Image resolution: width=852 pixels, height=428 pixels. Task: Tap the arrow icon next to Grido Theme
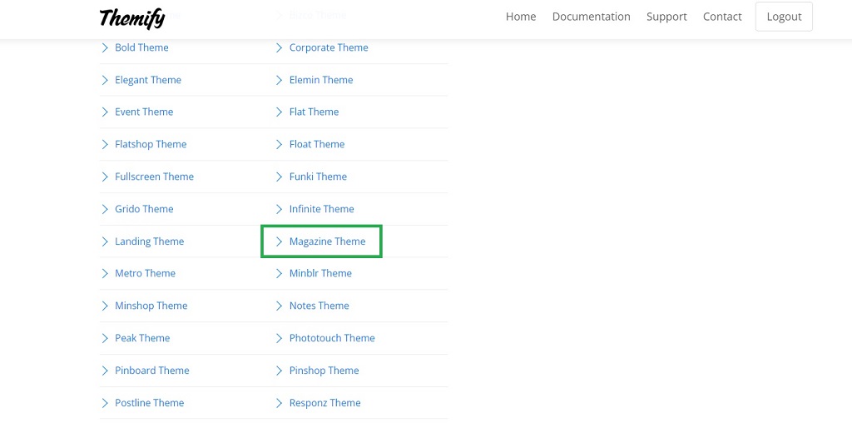point(105,209)
